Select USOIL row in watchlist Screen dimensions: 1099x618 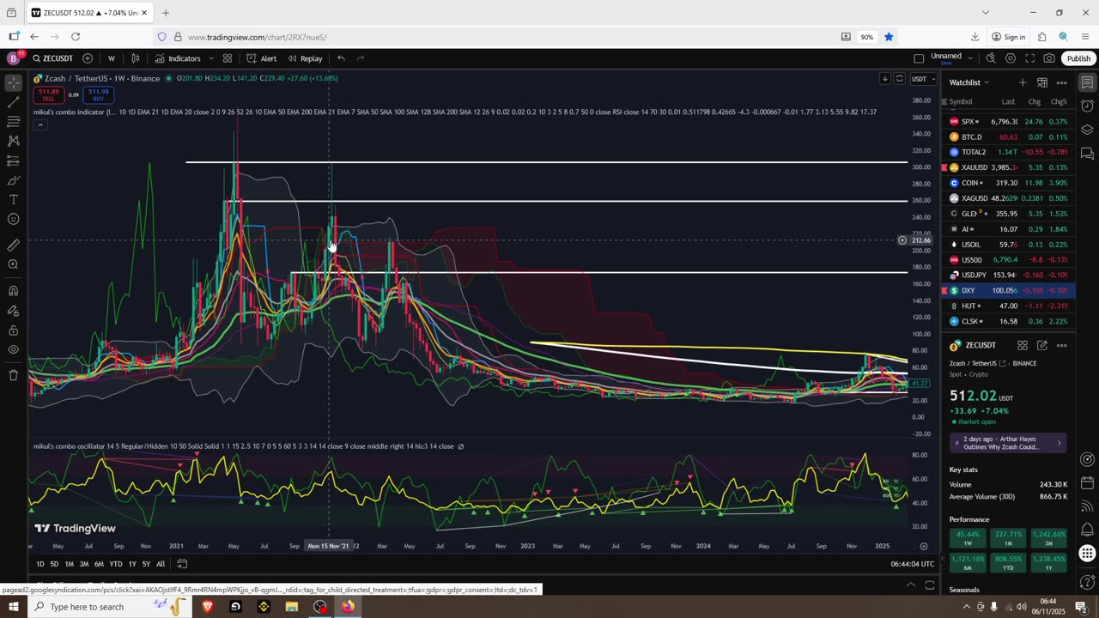(x=1008, y=245)
